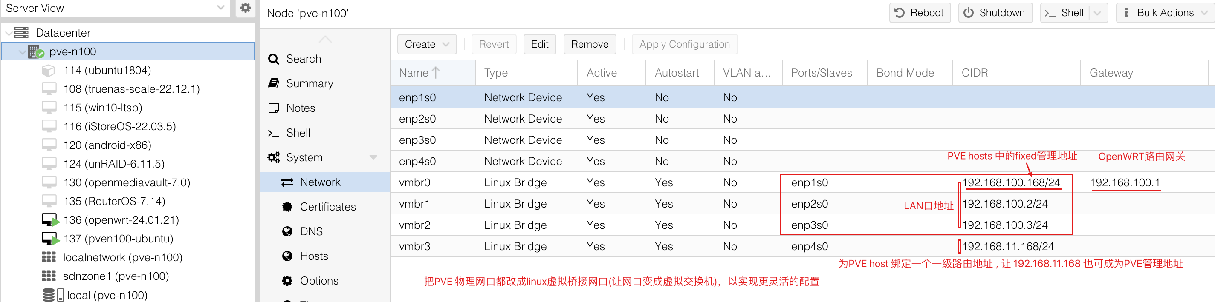Click the running VM icon for 136 openwrt
The height and width of the screenshot is (302, 1215).
click(x=50, y=220)
